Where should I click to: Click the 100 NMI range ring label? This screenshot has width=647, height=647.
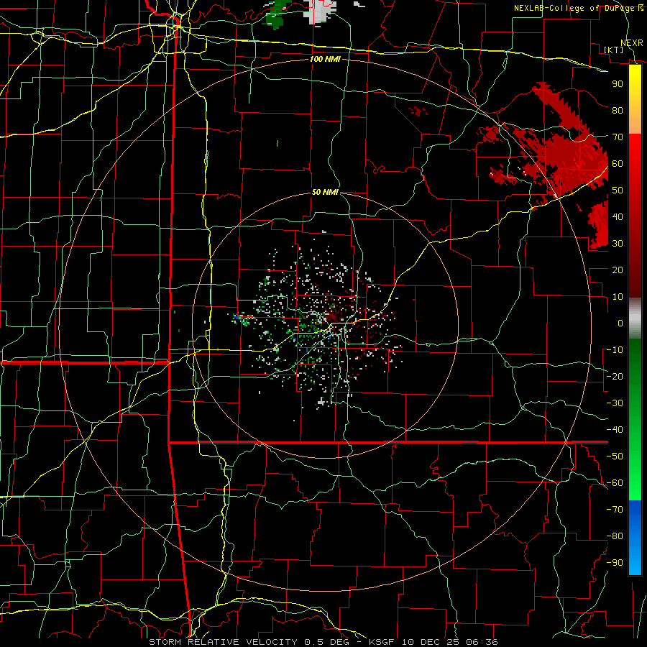pyautogui.click(x=325, y=59)
